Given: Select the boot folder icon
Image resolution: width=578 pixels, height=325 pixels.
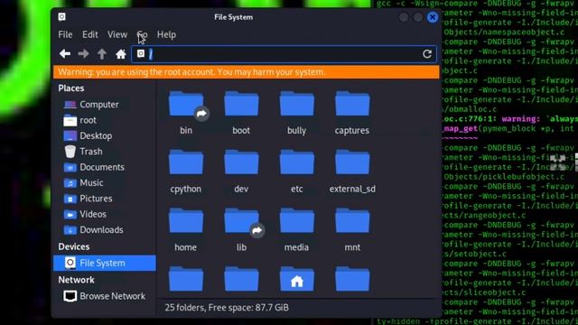Looking at the screenshot, I should (241, 104).
